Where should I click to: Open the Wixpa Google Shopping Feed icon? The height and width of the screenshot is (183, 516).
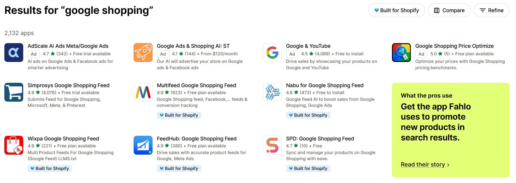click(14, 145)
